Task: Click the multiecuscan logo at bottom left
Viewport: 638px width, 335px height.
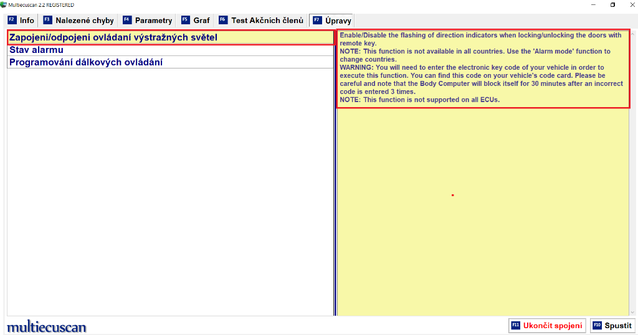Action: pos(47,327)
